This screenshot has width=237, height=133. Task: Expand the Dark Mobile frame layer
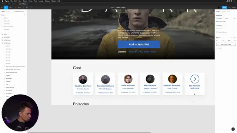pyautogui.click(x=2, y=37)
